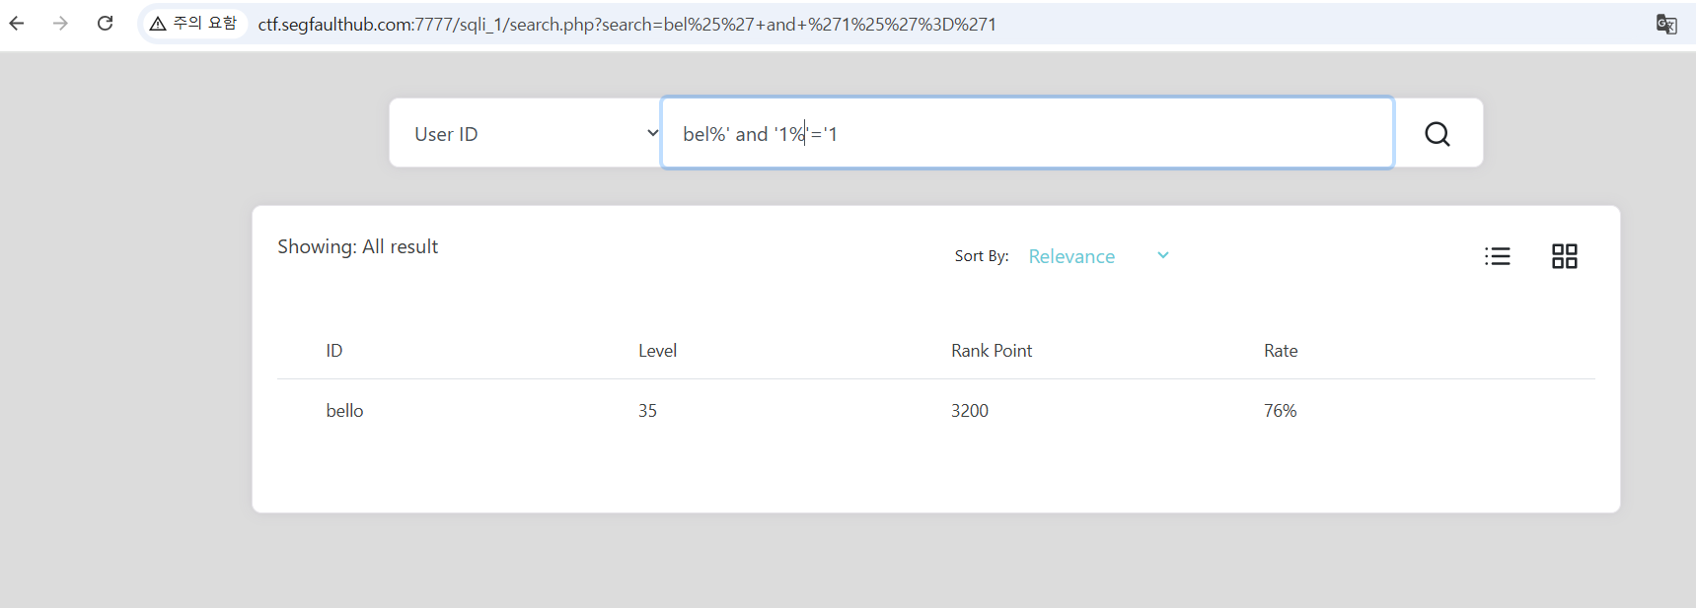Screen dimensions: 1696x608
Task: Click the not-secure warning icon
Action: coord(158,24)
